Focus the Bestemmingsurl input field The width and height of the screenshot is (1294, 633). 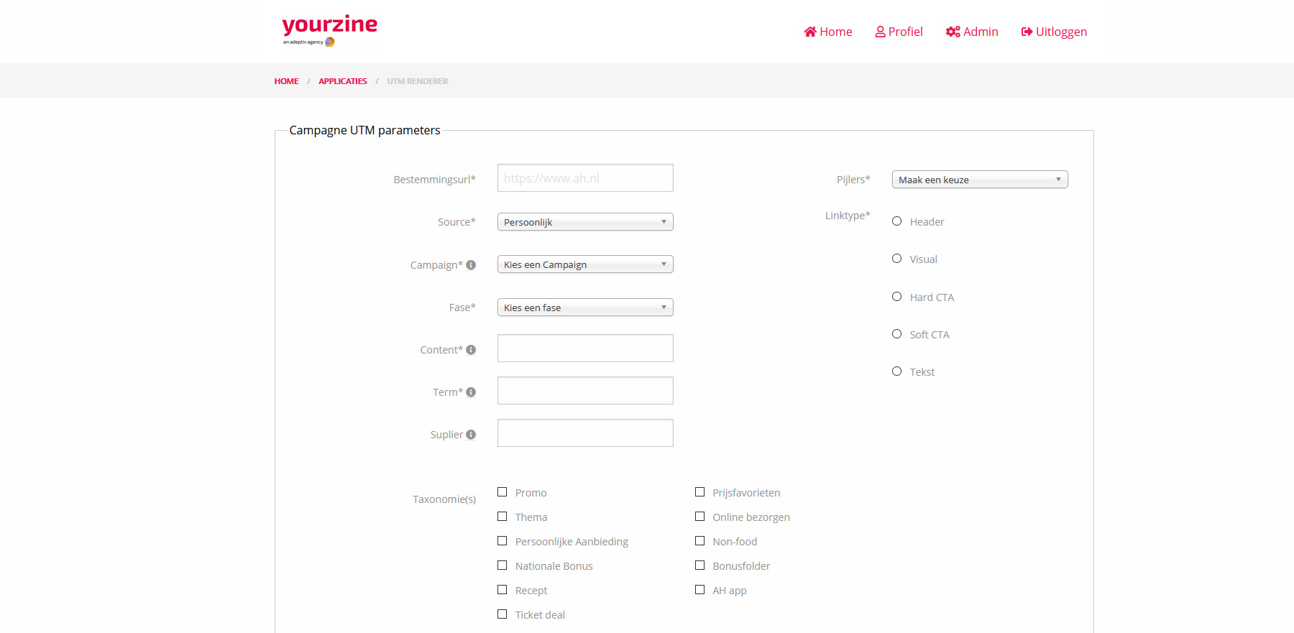585,178
